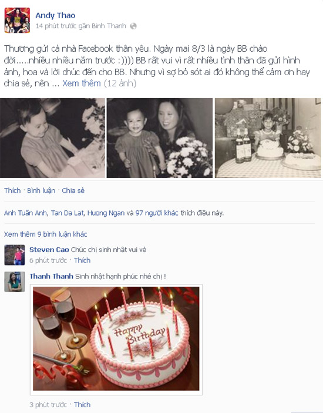Open Andy Thao's profile picture

17,21
